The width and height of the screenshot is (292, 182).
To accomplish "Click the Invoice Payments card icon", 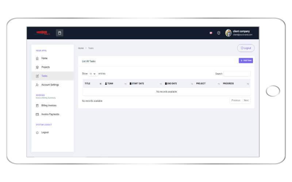I will (x=37, y=114).
